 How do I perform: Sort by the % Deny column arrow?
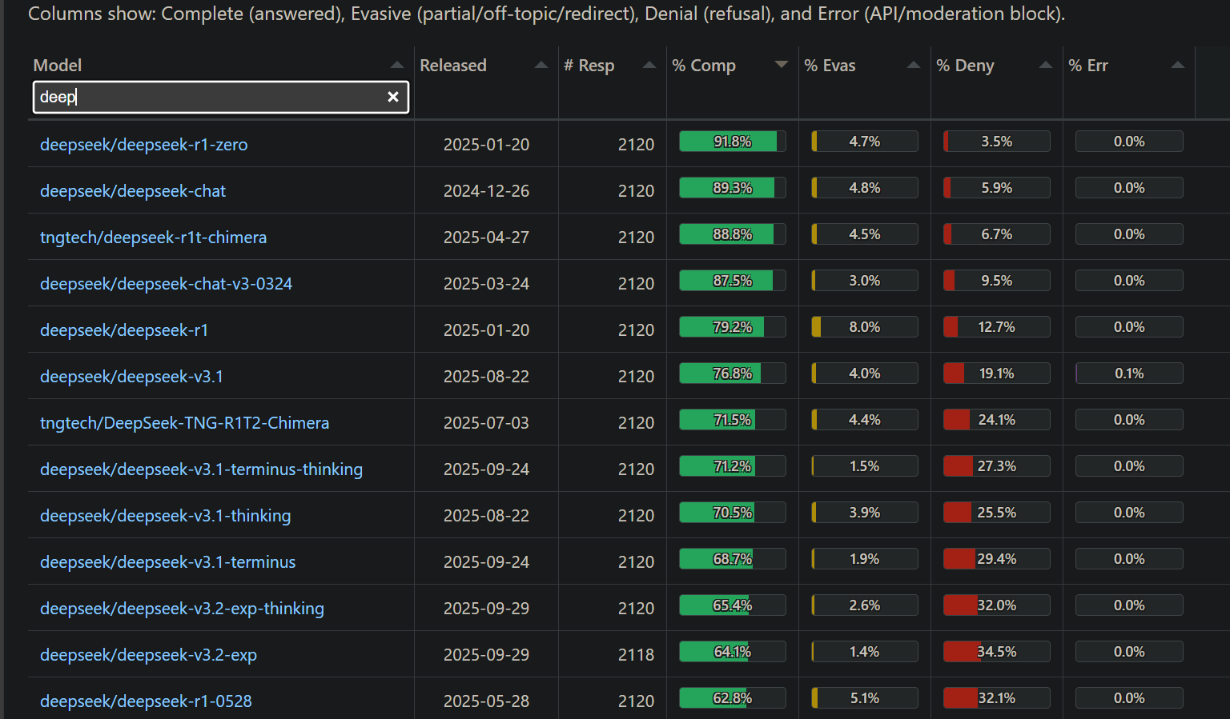pyautogui.click(x=1046, y=65)
